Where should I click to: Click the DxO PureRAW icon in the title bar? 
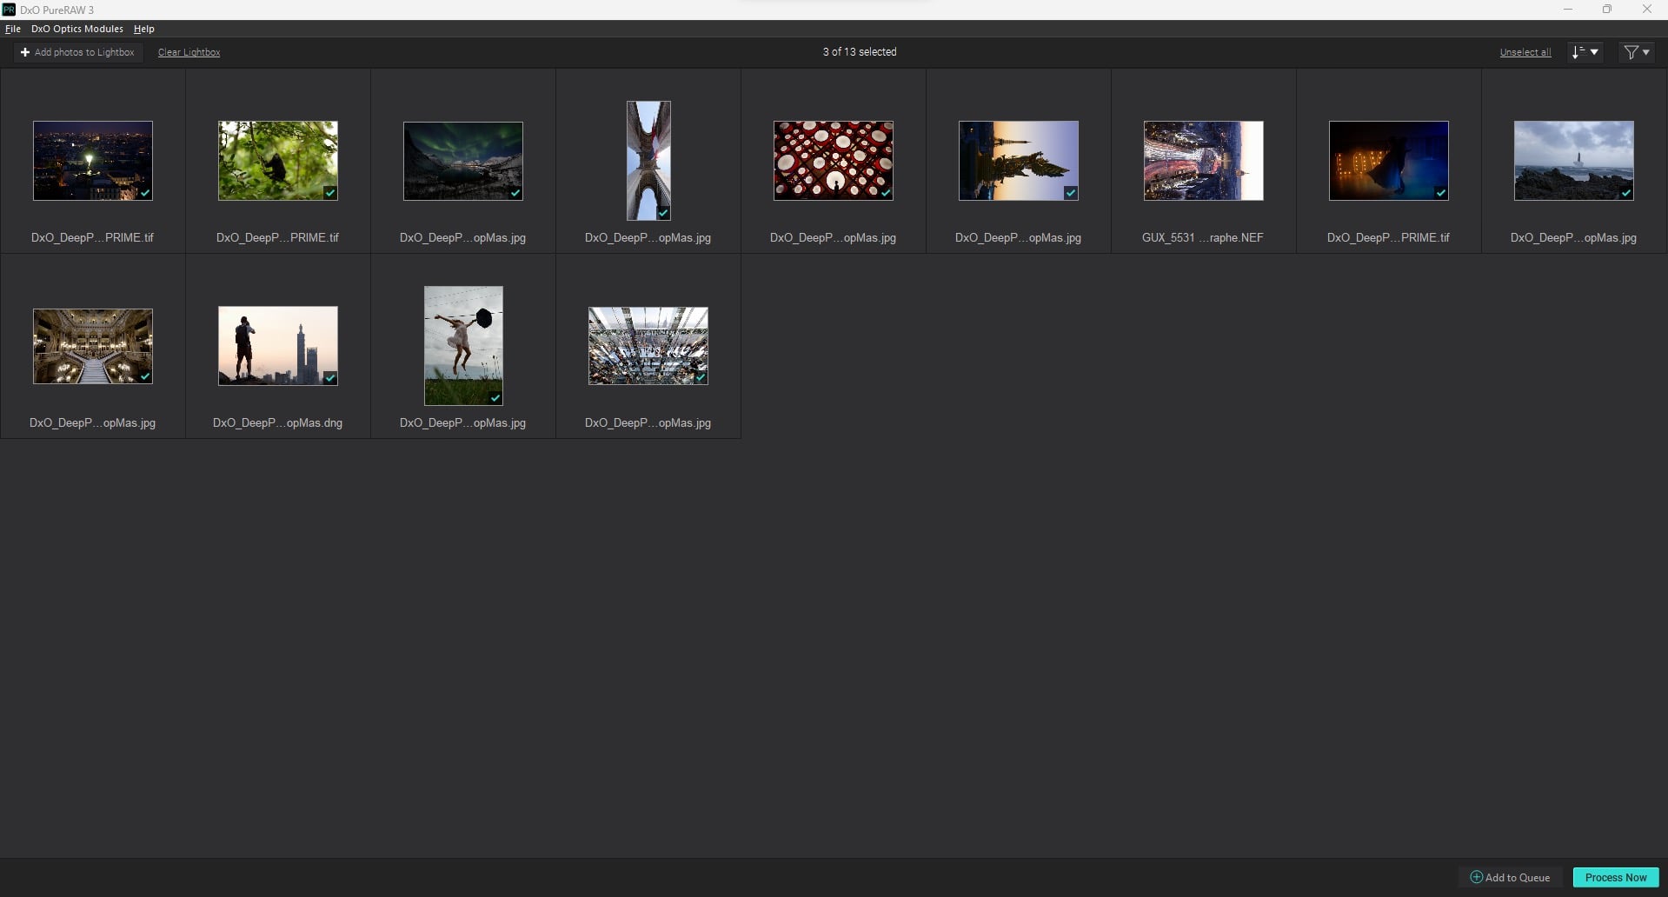(x=10, y=10)
